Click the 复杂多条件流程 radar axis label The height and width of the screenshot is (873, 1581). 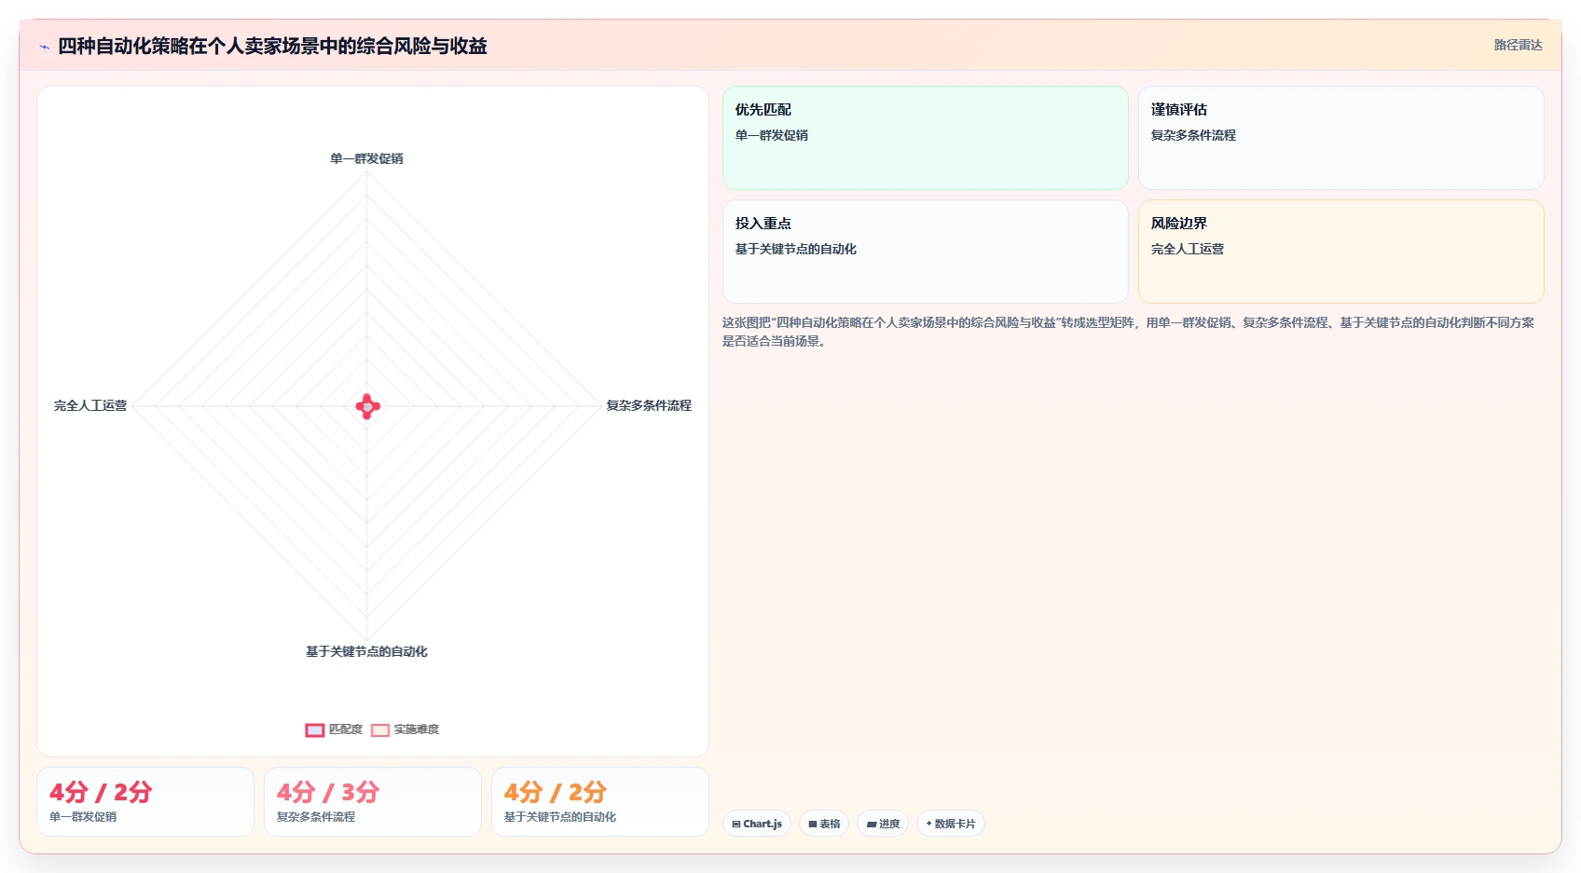point(649,405)
